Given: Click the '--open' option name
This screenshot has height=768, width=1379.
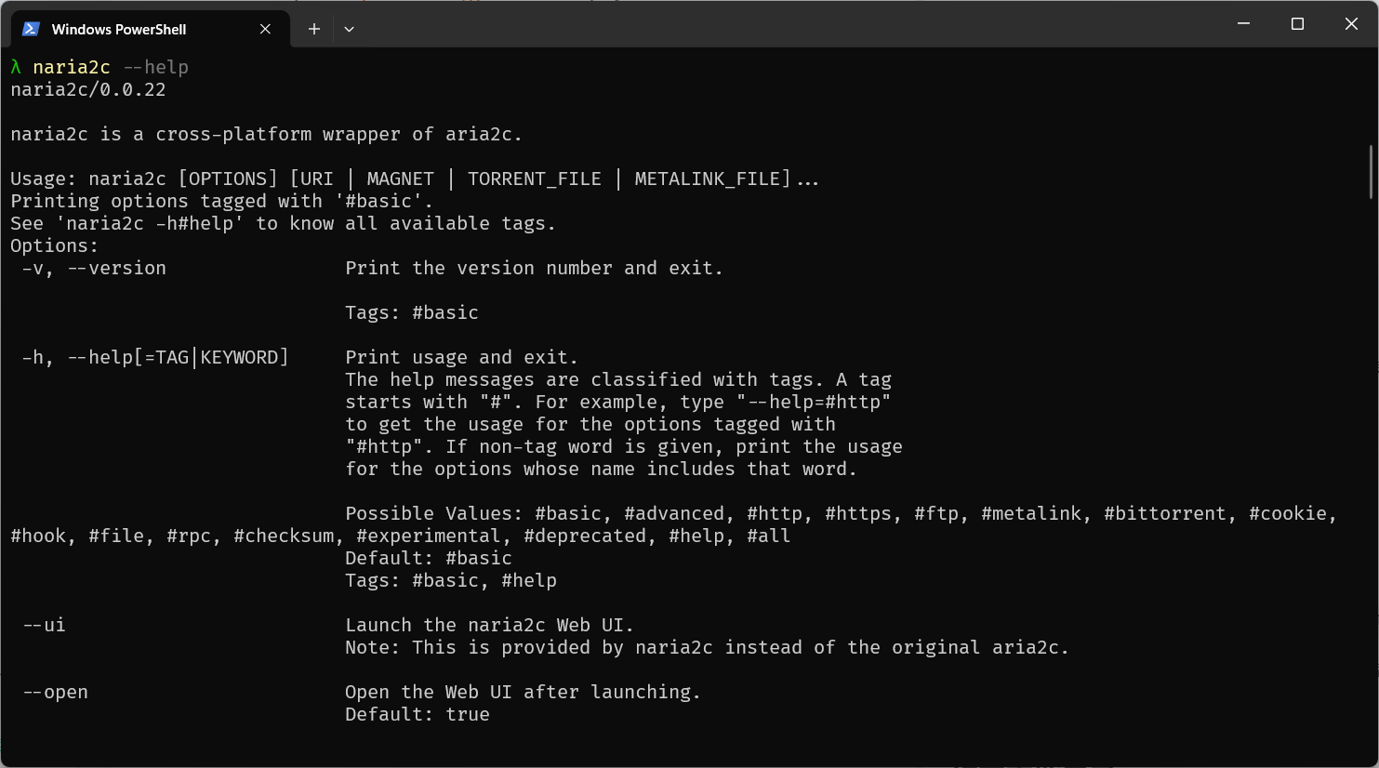Looking at the screenshot, I should coord(55,692).
